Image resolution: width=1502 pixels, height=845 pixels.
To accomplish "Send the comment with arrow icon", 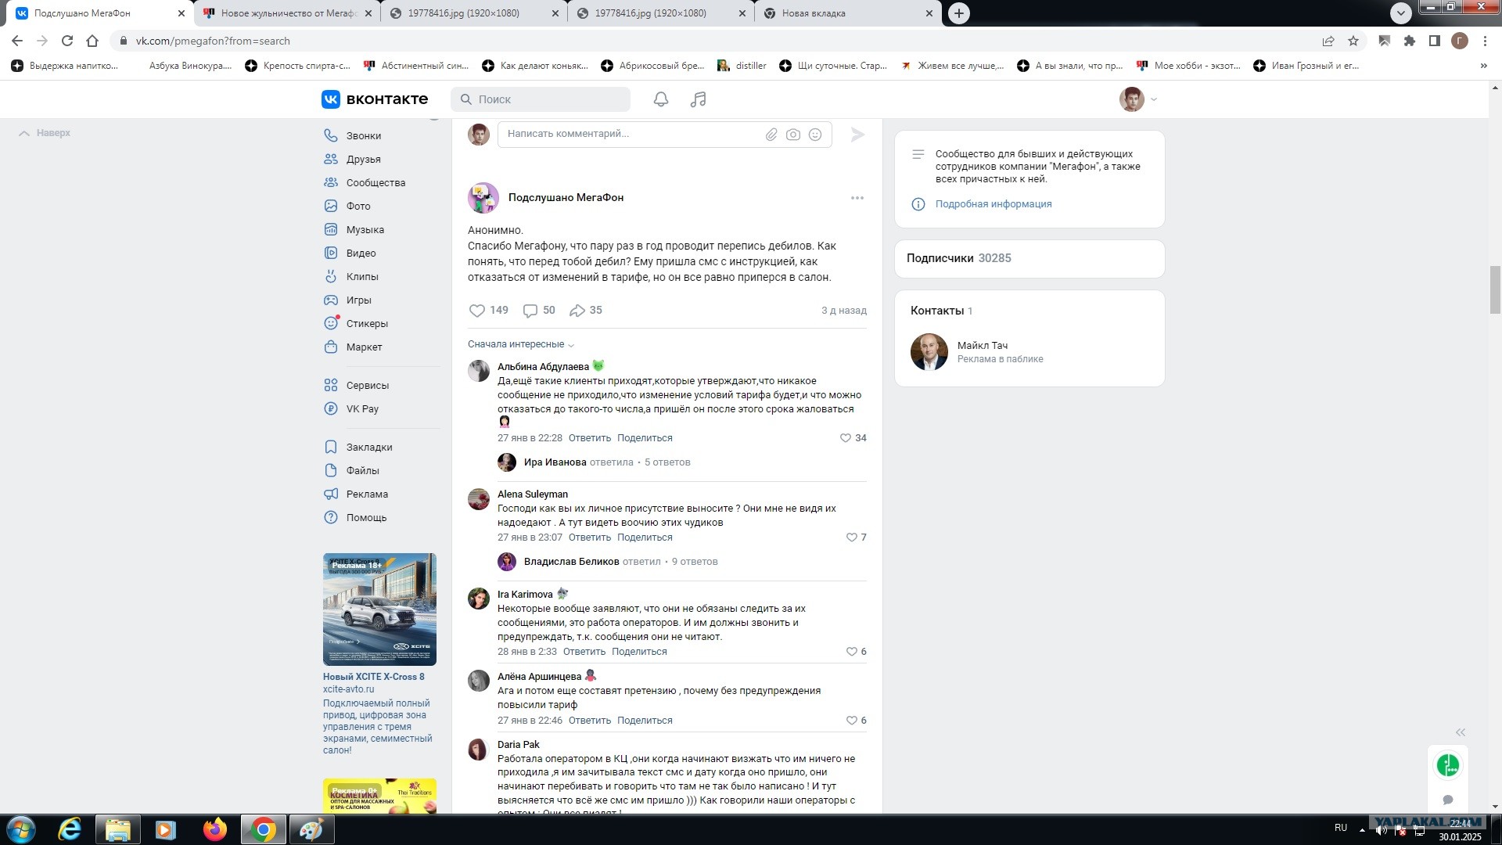I will pyautogui.click(x=857, y=135).
